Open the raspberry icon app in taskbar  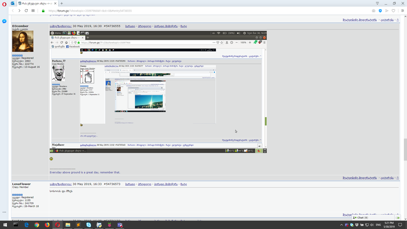click(109, 225)
